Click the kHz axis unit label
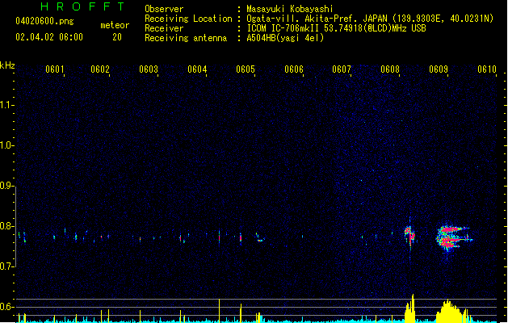The width and height of the screenshot is (508, 323). 7,65
